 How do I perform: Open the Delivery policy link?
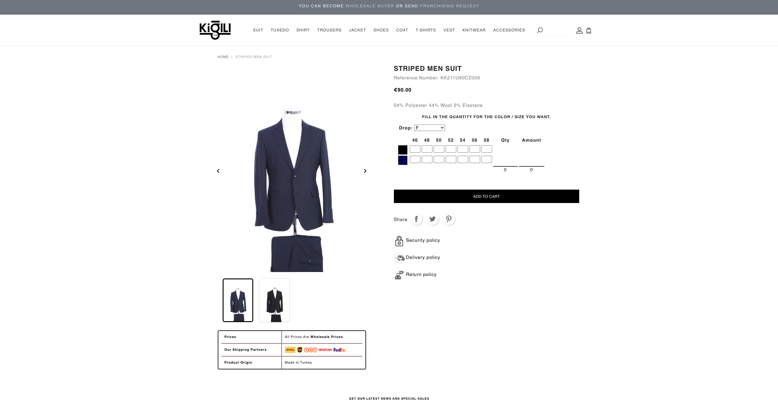tap(423, 257)
